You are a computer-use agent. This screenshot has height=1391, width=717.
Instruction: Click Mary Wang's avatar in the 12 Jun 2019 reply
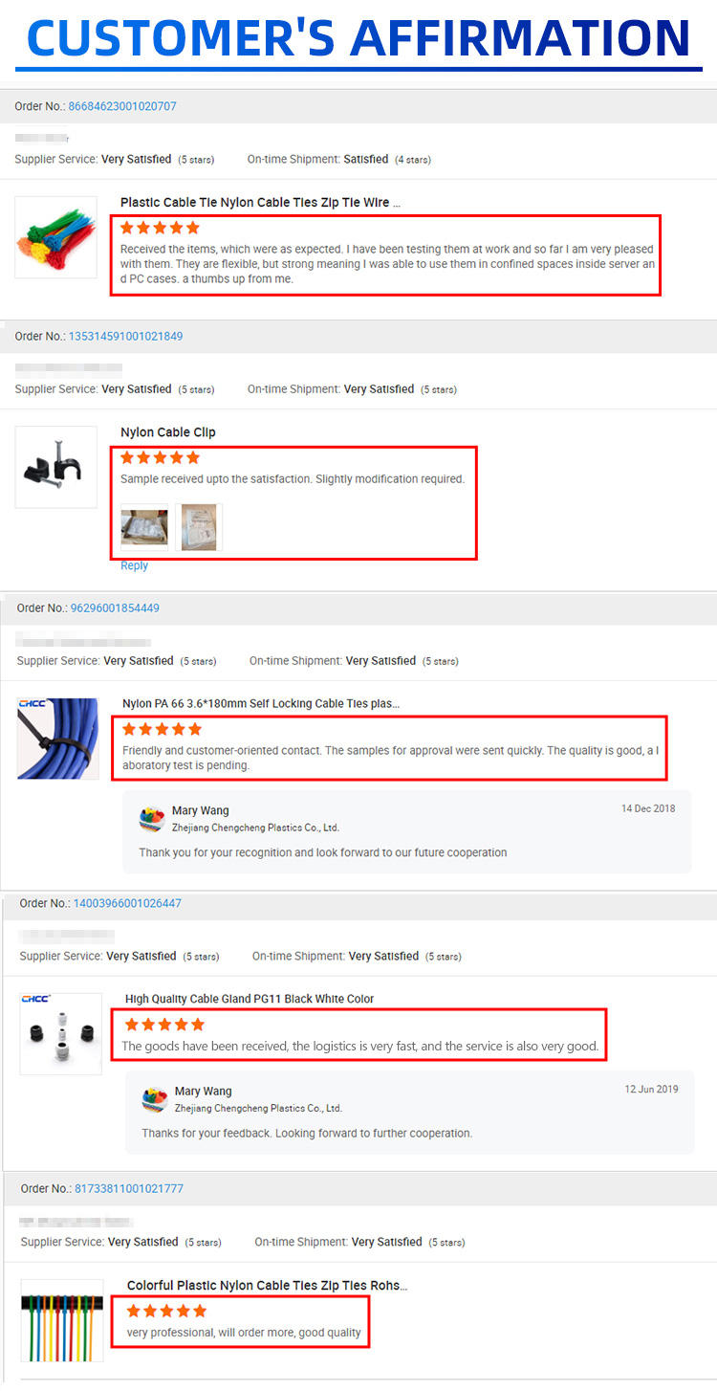pyautogui.click(x=155, y=1099)
